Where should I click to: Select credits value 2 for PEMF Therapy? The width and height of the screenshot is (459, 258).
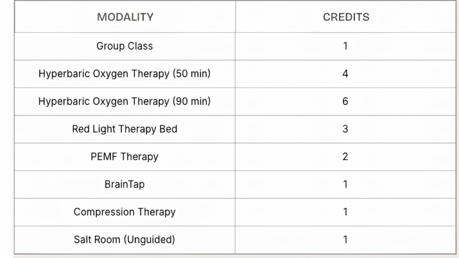click(x=346, y=157)
